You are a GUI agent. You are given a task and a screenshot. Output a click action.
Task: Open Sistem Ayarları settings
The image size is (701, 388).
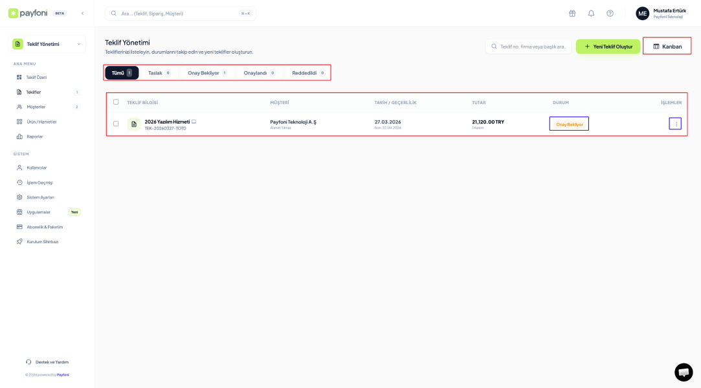click(x=40, y=197)
